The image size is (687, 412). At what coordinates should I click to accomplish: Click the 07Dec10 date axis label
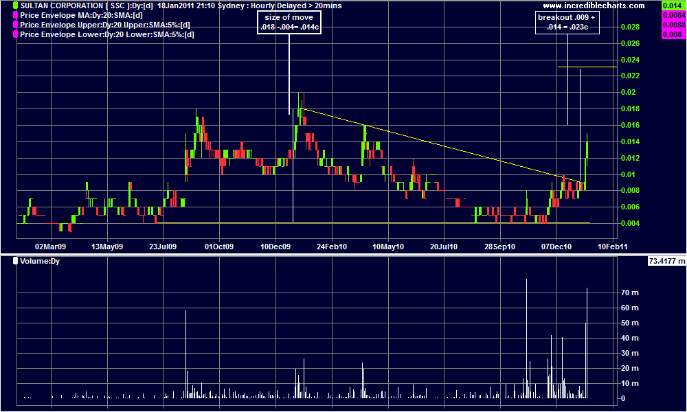[556, 247]
